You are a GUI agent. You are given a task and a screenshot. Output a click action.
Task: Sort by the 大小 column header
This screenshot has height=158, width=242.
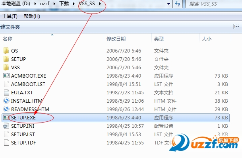point(207,39)
